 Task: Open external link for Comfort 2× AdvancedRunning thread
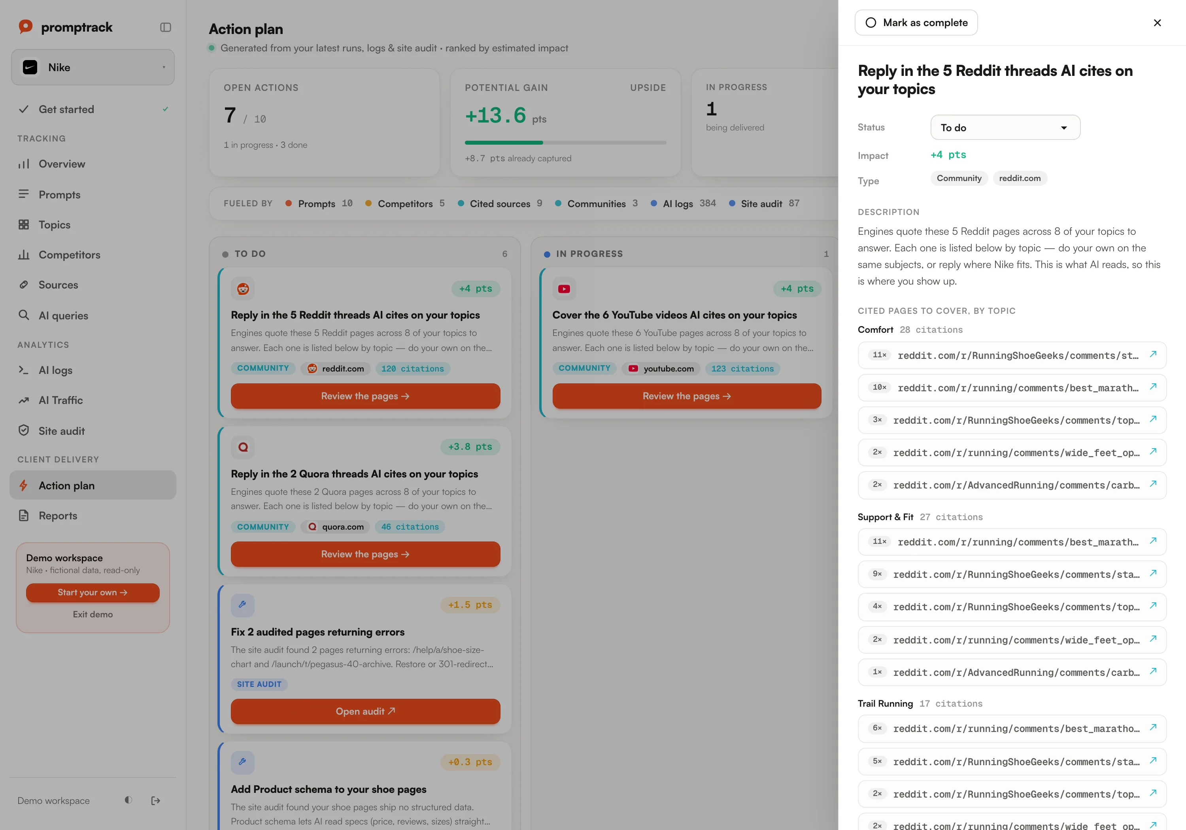(x=1153, y=485)
